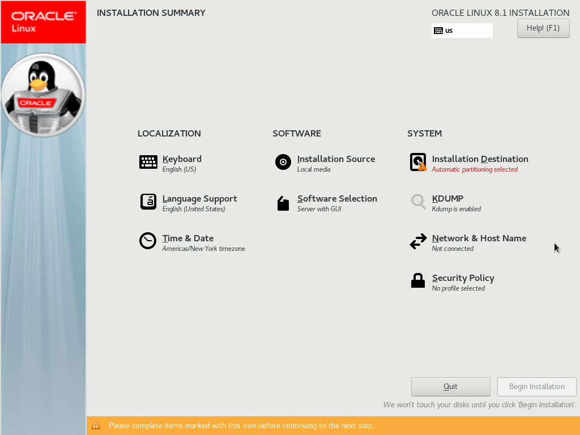The height and width of the screenshot is (435, 580).
Task: Open the KDUMP configuration
Action: (x=447, y=199)
